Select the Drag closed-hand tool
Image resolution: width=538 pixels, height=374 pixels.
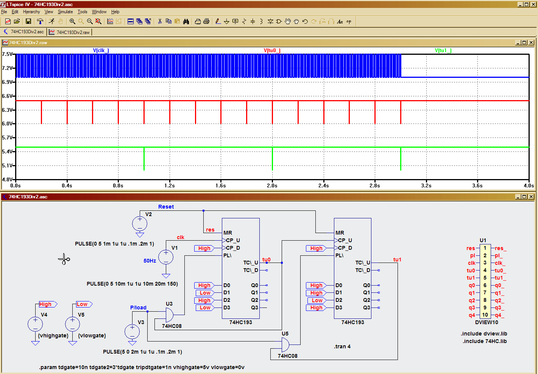pos(296,22)
